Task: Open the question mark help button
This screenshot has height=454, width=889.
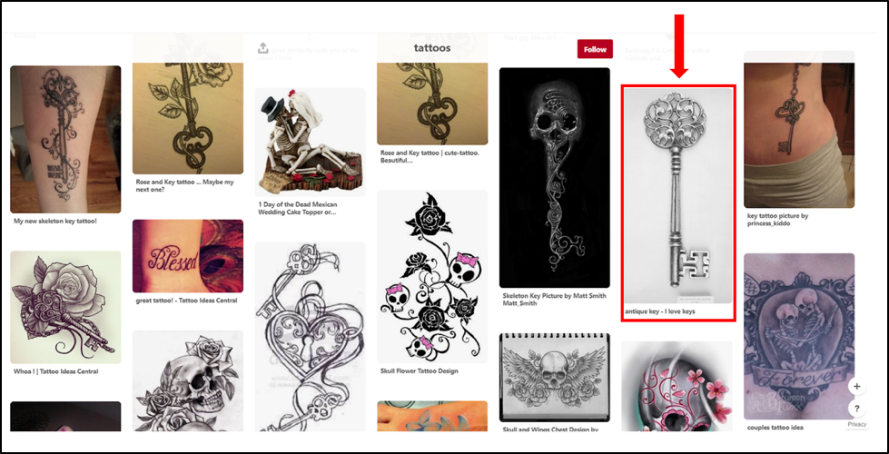Action: [856, 409]
